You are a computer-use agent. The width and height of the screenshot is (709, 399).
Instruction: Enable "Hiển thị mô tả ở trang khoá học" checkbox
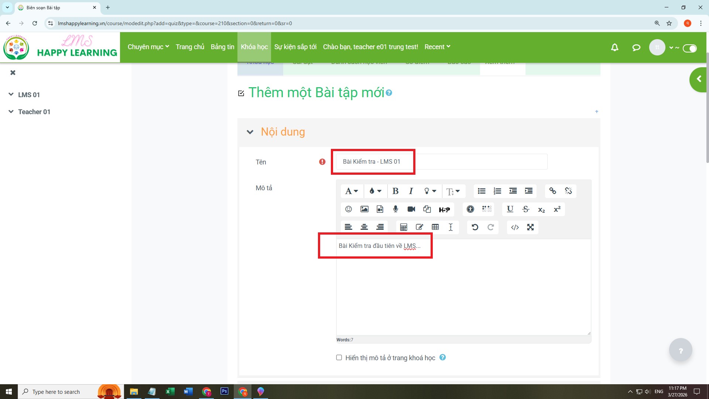point(339,358)
